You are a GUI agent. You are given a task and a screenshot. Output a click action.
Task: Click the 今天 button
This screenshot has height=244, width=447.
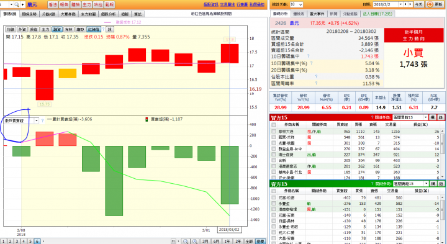(419, 4)
